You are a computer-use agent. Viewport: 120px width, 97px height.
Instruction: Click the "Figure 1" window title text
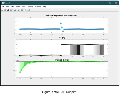click(7, 3)
